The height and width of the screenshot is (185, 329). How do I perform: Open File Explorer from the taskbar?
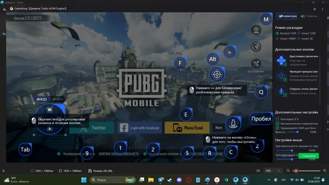[151, 180]
